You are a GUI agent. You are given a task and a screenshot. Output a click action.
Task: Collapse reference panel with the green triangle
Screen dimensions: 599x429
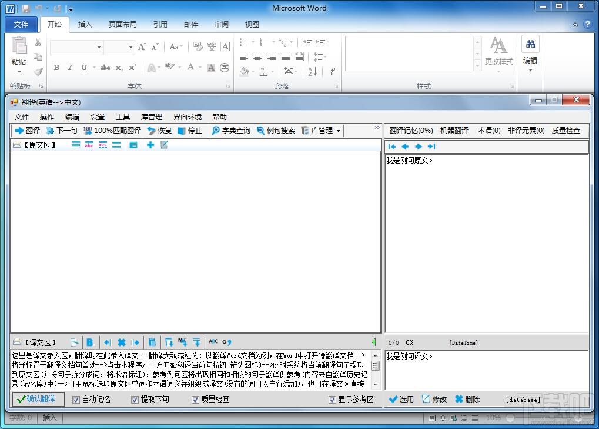pos(374,342)
